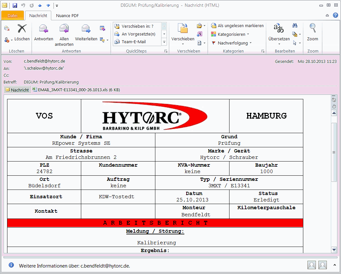This screenshot has width=341, height=274.
Task: Expand the Nachverfolgung dropdown
Action: tap(250, 43)
